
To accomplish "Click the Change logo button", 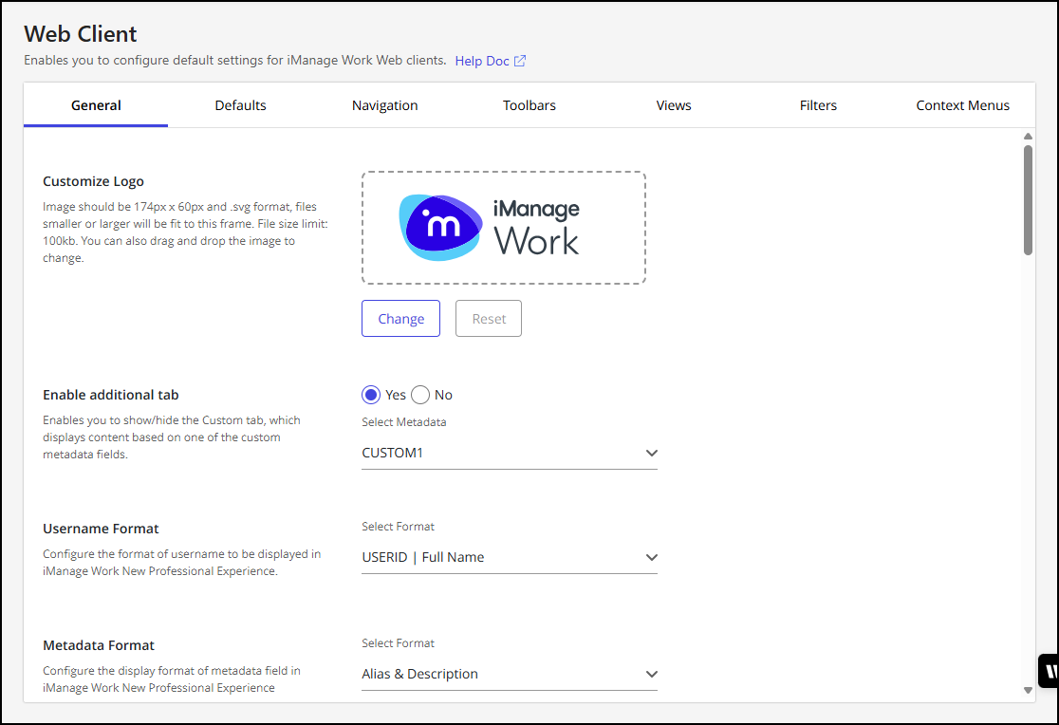I will [x=400, y=319].
